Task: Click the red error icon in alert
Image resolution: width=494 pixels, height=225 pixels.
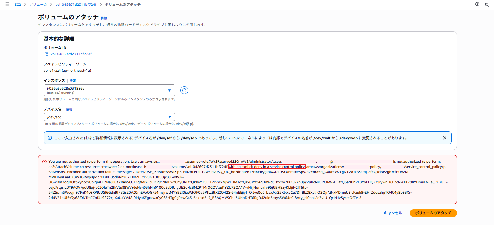Action: [44, 161]
